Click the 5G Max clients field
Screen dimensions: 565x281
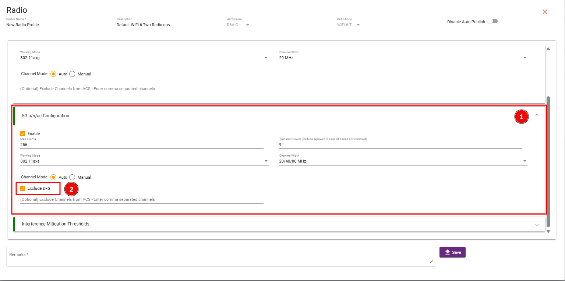pyautogui.click(x=142, y=145)
